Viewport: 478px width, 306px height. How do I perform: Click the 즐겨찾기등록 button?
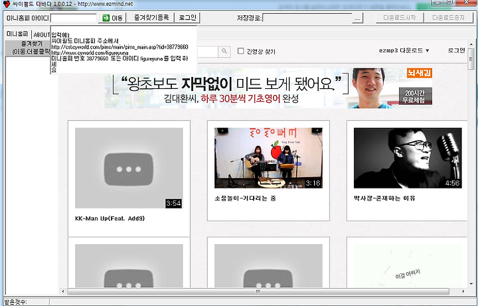pos(151,17)
